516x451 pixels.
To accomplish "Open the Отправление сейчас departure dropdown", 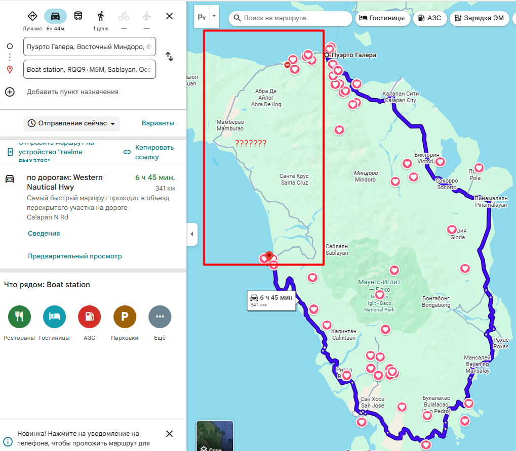I will coord(71,123).
